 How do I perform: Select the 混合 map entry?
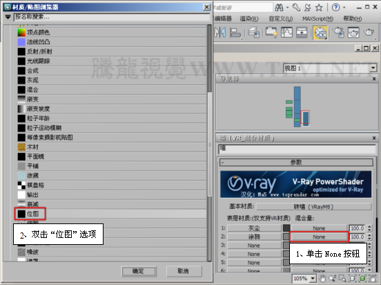(112, 90)
